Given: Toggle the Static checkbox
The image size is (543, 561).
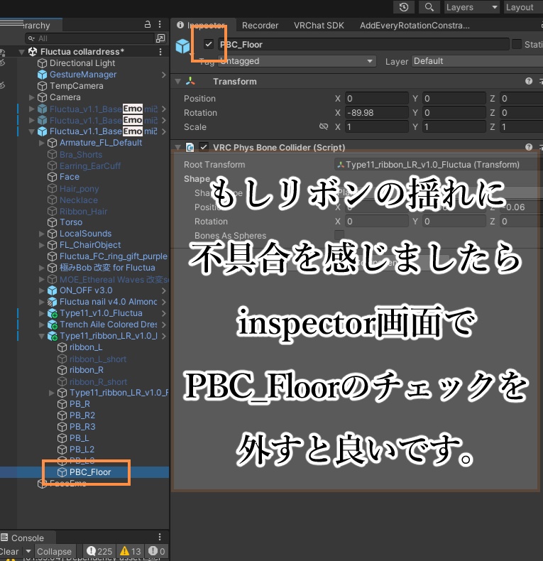Looking at the screenshot, I should click(517, 44).
